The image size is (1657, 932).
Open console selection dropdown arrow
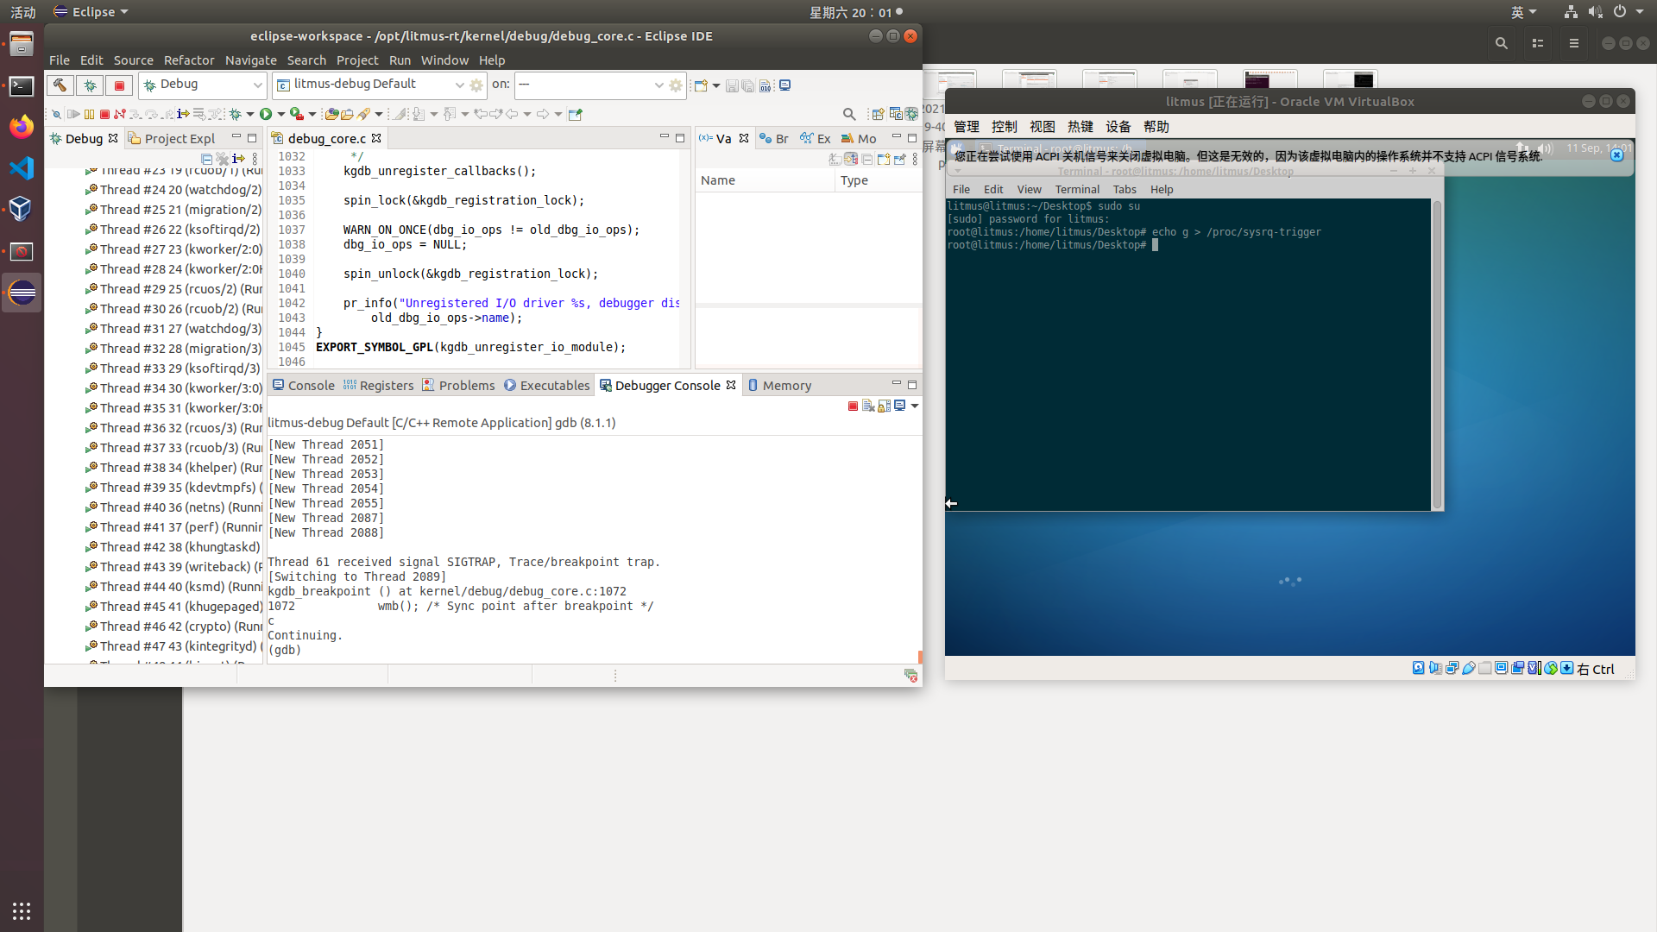coord(915,406)
